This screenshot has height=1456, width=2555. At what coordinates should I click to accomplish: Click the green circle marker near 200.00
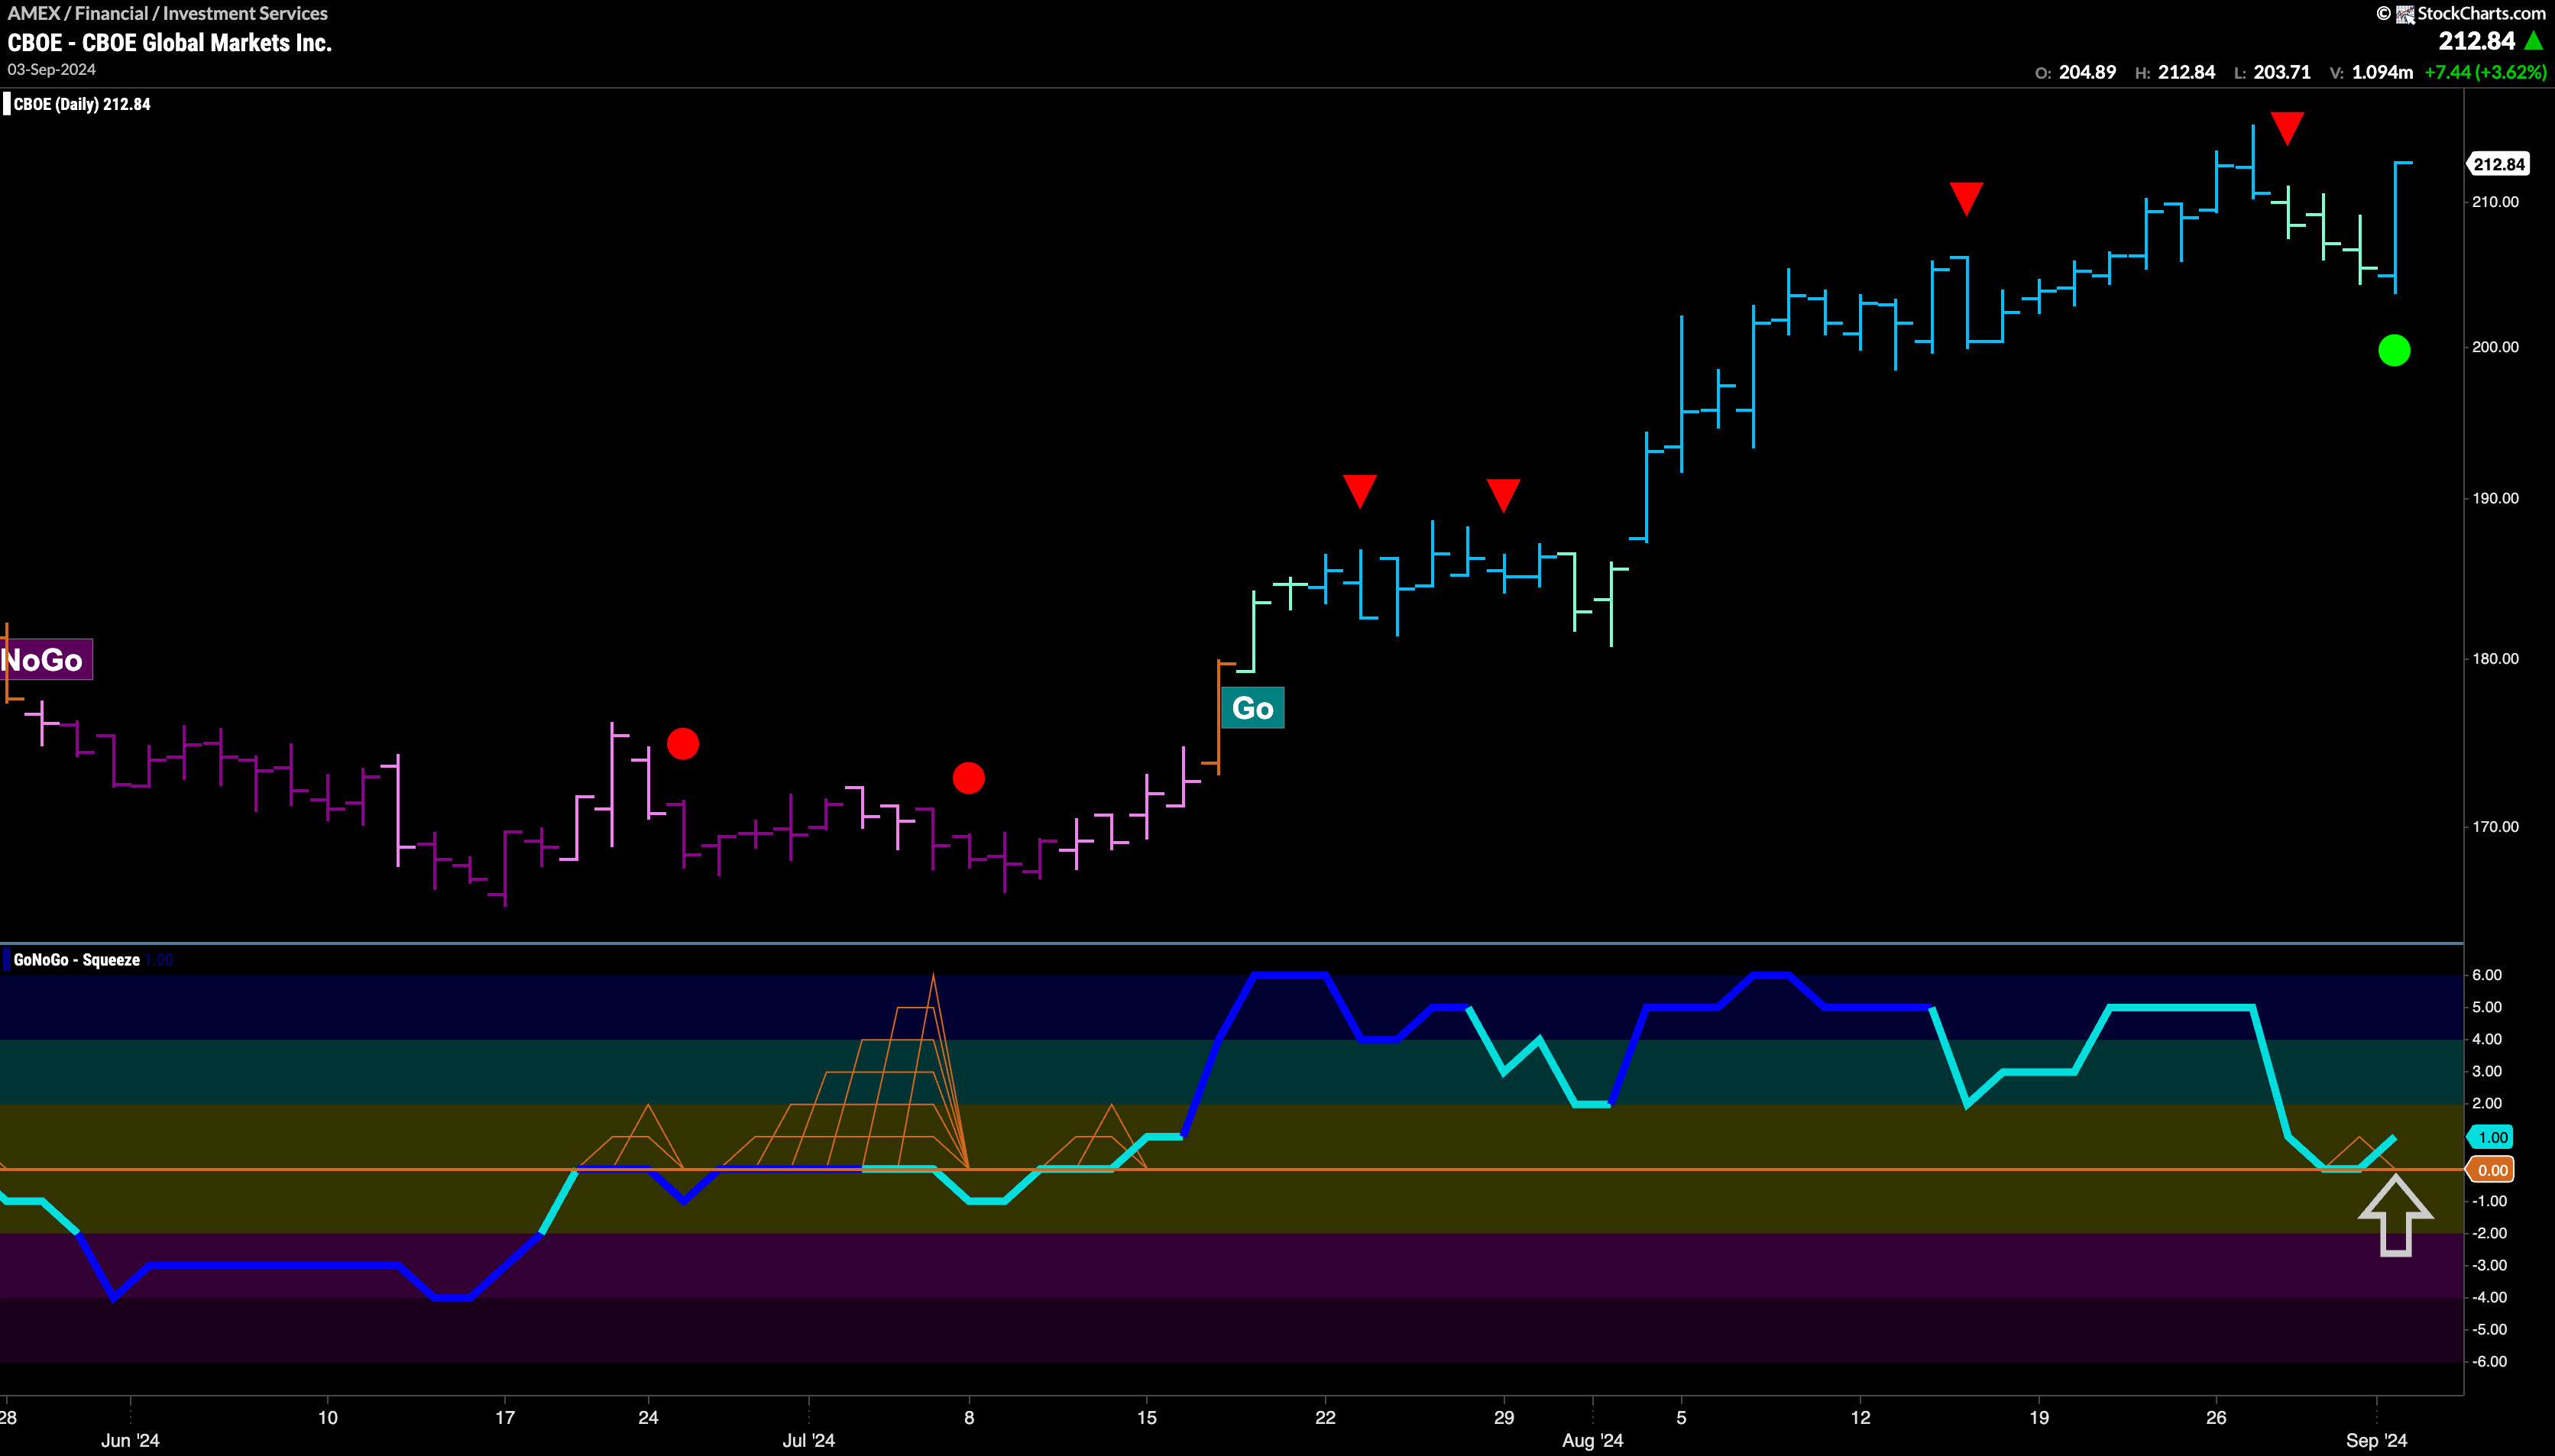click(x=2394, y=350)
